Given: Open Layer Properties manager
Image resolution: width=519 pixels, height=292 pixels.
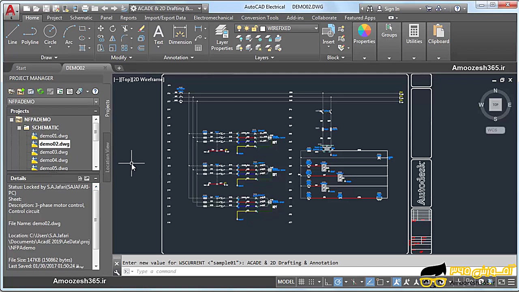Looking at the screenshot, I should [222, 37].
